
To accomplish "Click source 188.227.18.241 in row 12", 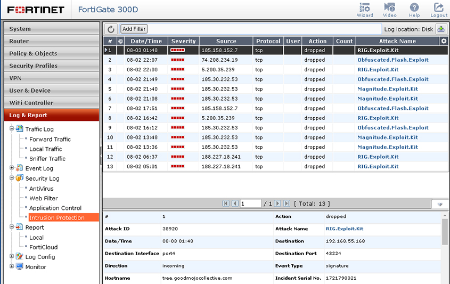I will pyautogui.click(x=221, y=157).
